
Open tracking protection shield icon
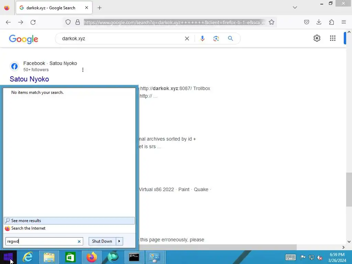pos(68,22)
